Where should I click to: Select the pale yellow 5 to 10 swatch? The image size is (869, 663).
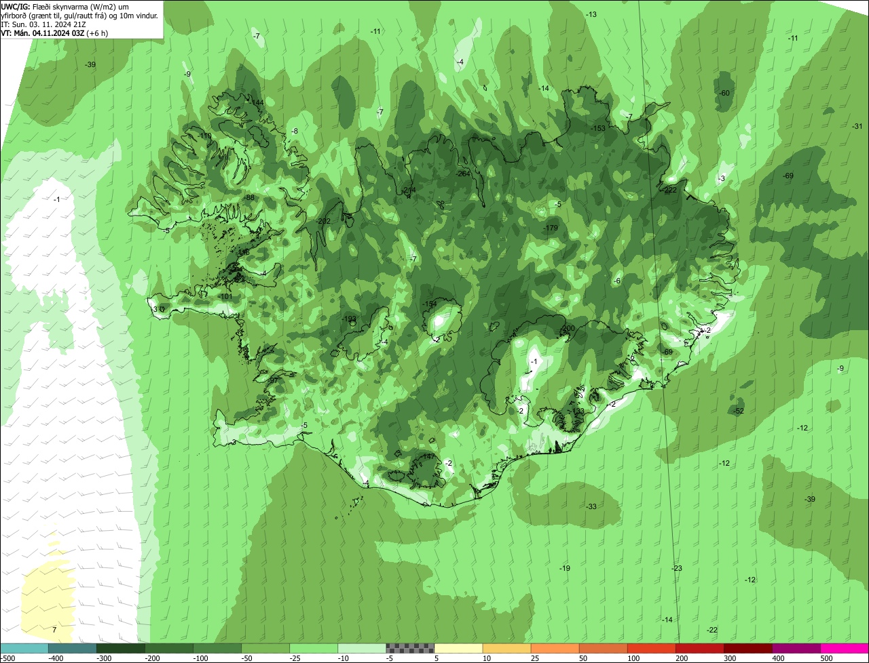click(x=458, y=648)
